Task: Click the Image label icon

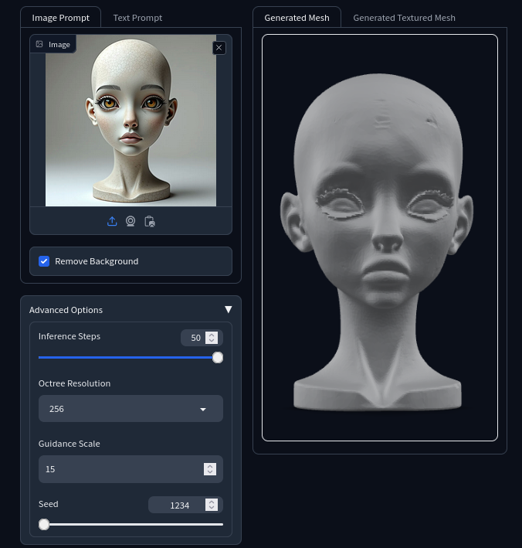Action: click(x=39, y=44)
